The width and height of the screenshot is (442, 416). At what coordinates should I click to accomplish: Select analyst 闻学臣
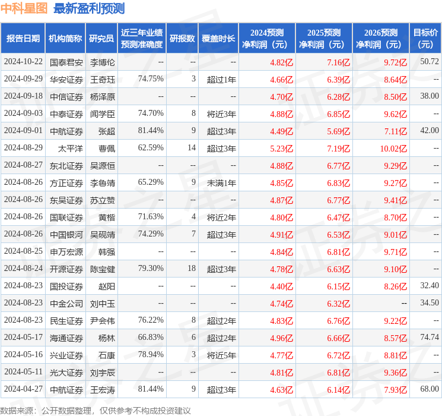[102, 114]
